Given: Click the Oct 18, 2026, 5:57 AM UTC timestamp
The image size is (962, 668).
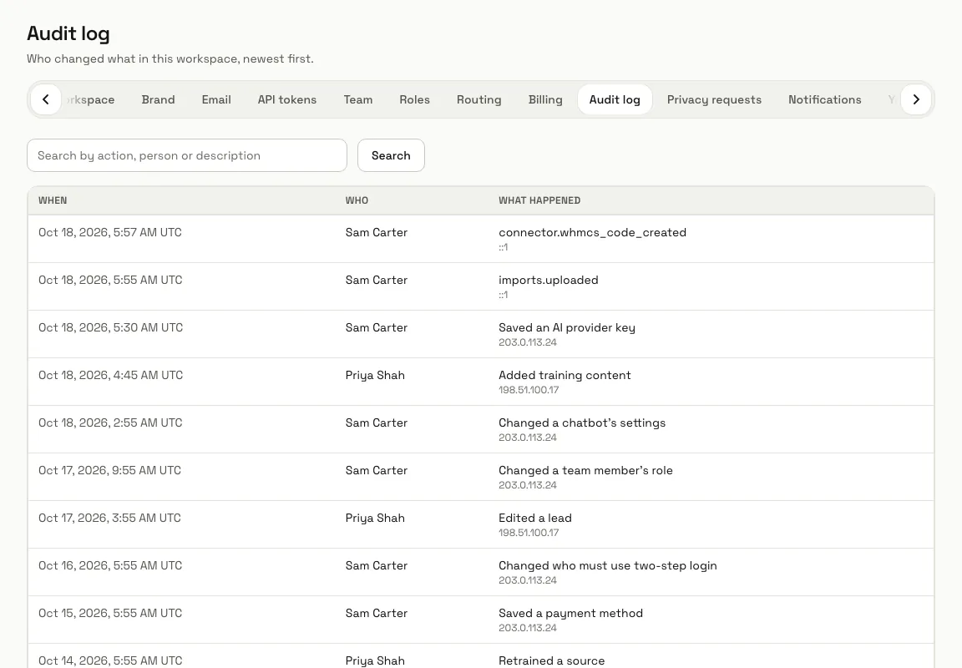Looking at the screenshot, I should 110,232.
